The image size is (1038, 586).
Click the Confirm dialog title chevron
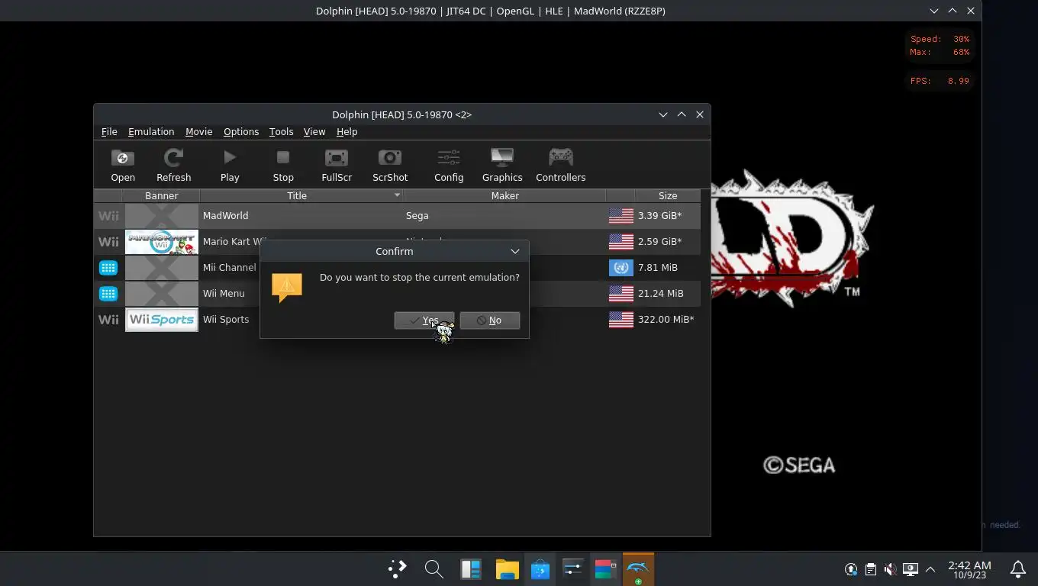(x=515, y=251)
